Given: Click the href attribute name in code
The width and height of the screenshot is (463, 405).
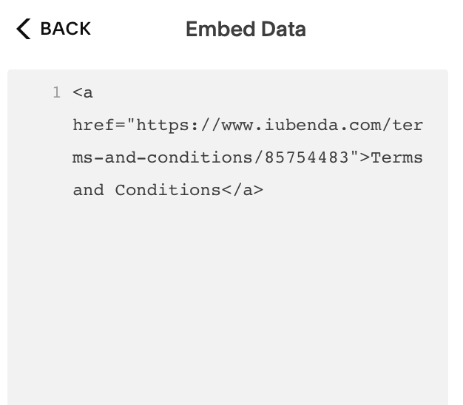Looking at the screenshot, I should click(x=93, y=126).
